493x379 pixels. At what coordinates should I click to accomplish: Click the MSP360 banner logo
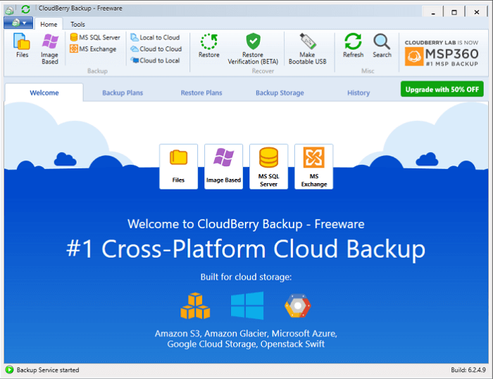(x=442, y=52)
